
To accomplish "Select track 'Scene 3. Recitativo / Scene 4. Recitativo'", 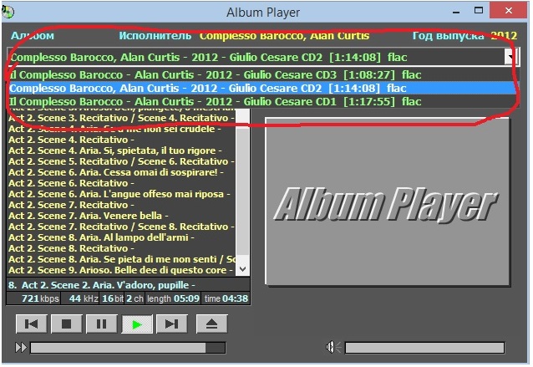I will tap(121, 118).
